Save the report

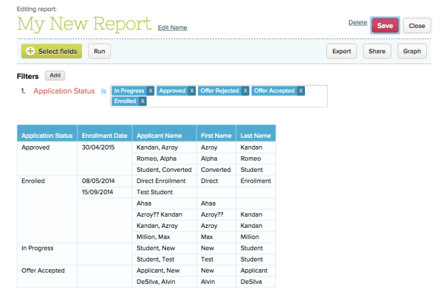point(385,26)
